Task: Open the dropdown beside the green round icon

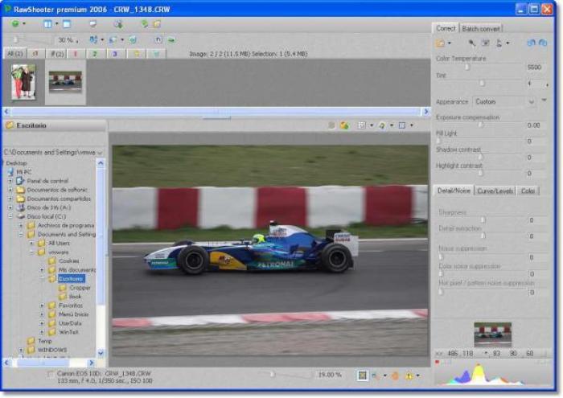Action: 24,23
